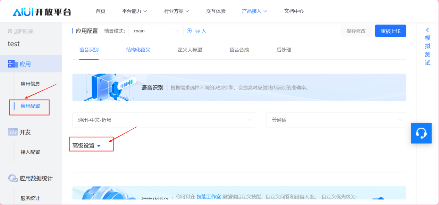
Task: Click the 应用 section icon in sidebar
Action: [x=13, y=64]
